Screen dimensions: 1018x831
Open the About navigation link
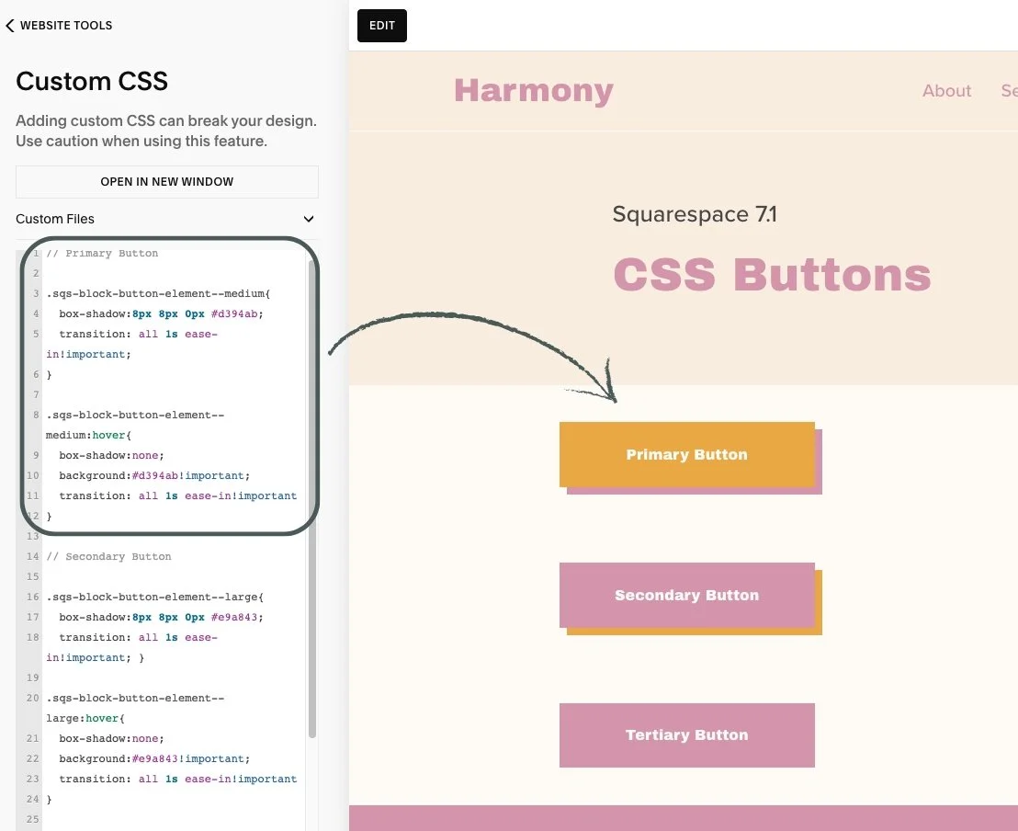click(946, 91)
